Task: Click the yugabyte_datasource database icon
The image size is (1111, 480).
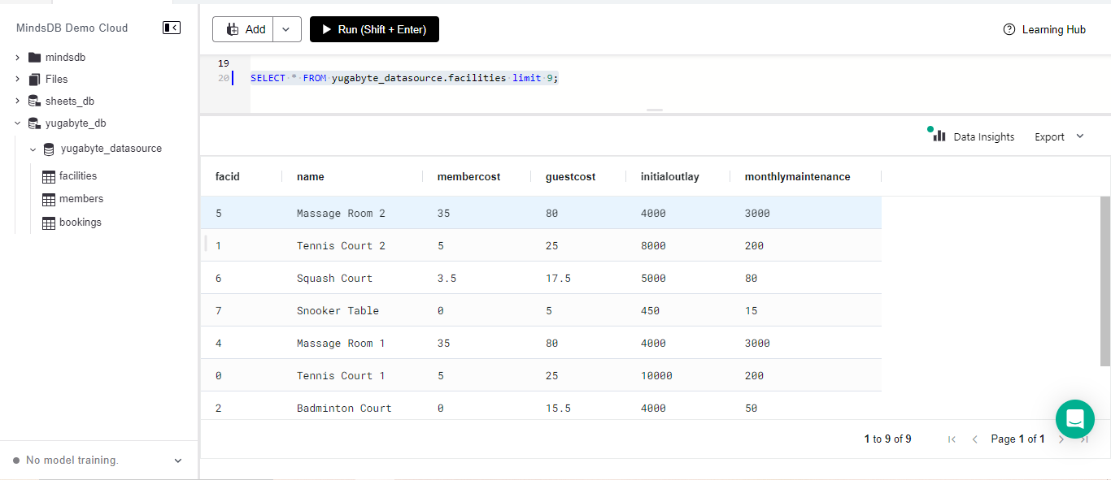Action: [48, 149]
